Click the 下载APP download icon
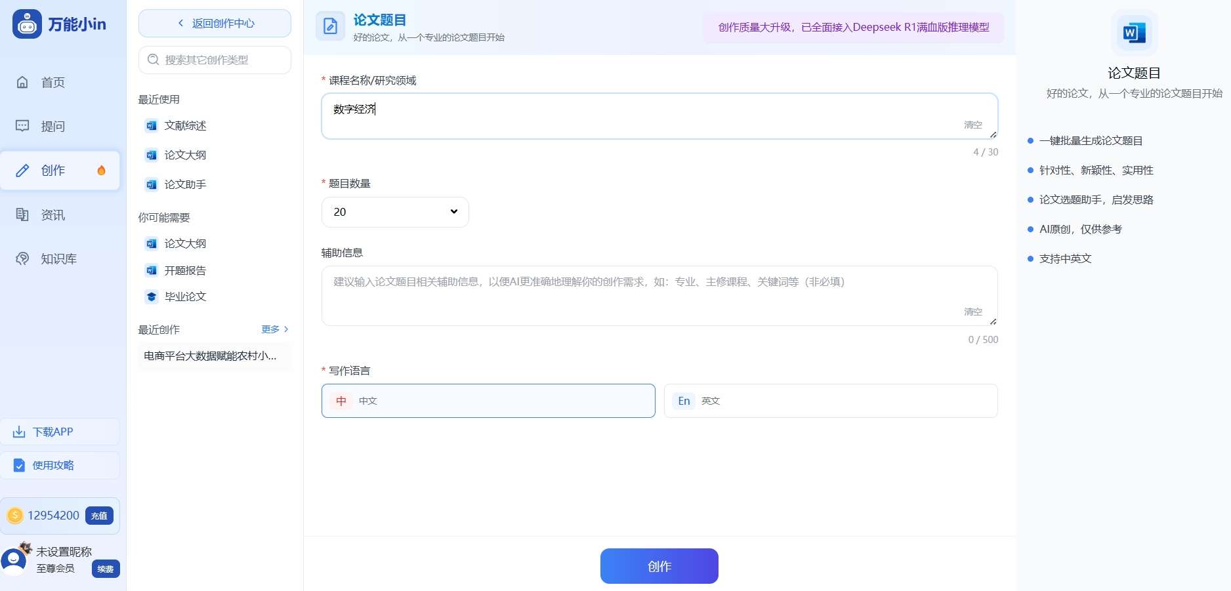The image size is (1231, 591). pyautogui.click(x=18, y=432)
